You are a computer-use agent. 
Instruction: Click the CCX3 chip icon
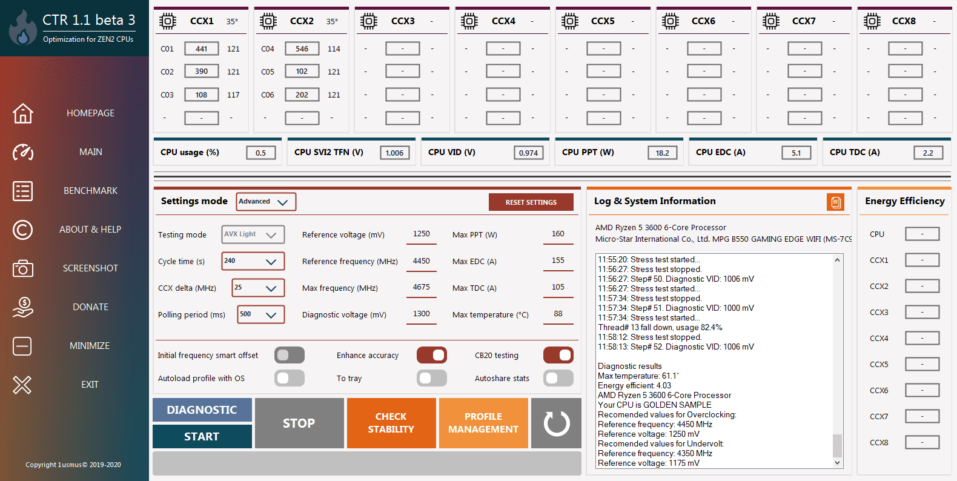tap(369, 21)
